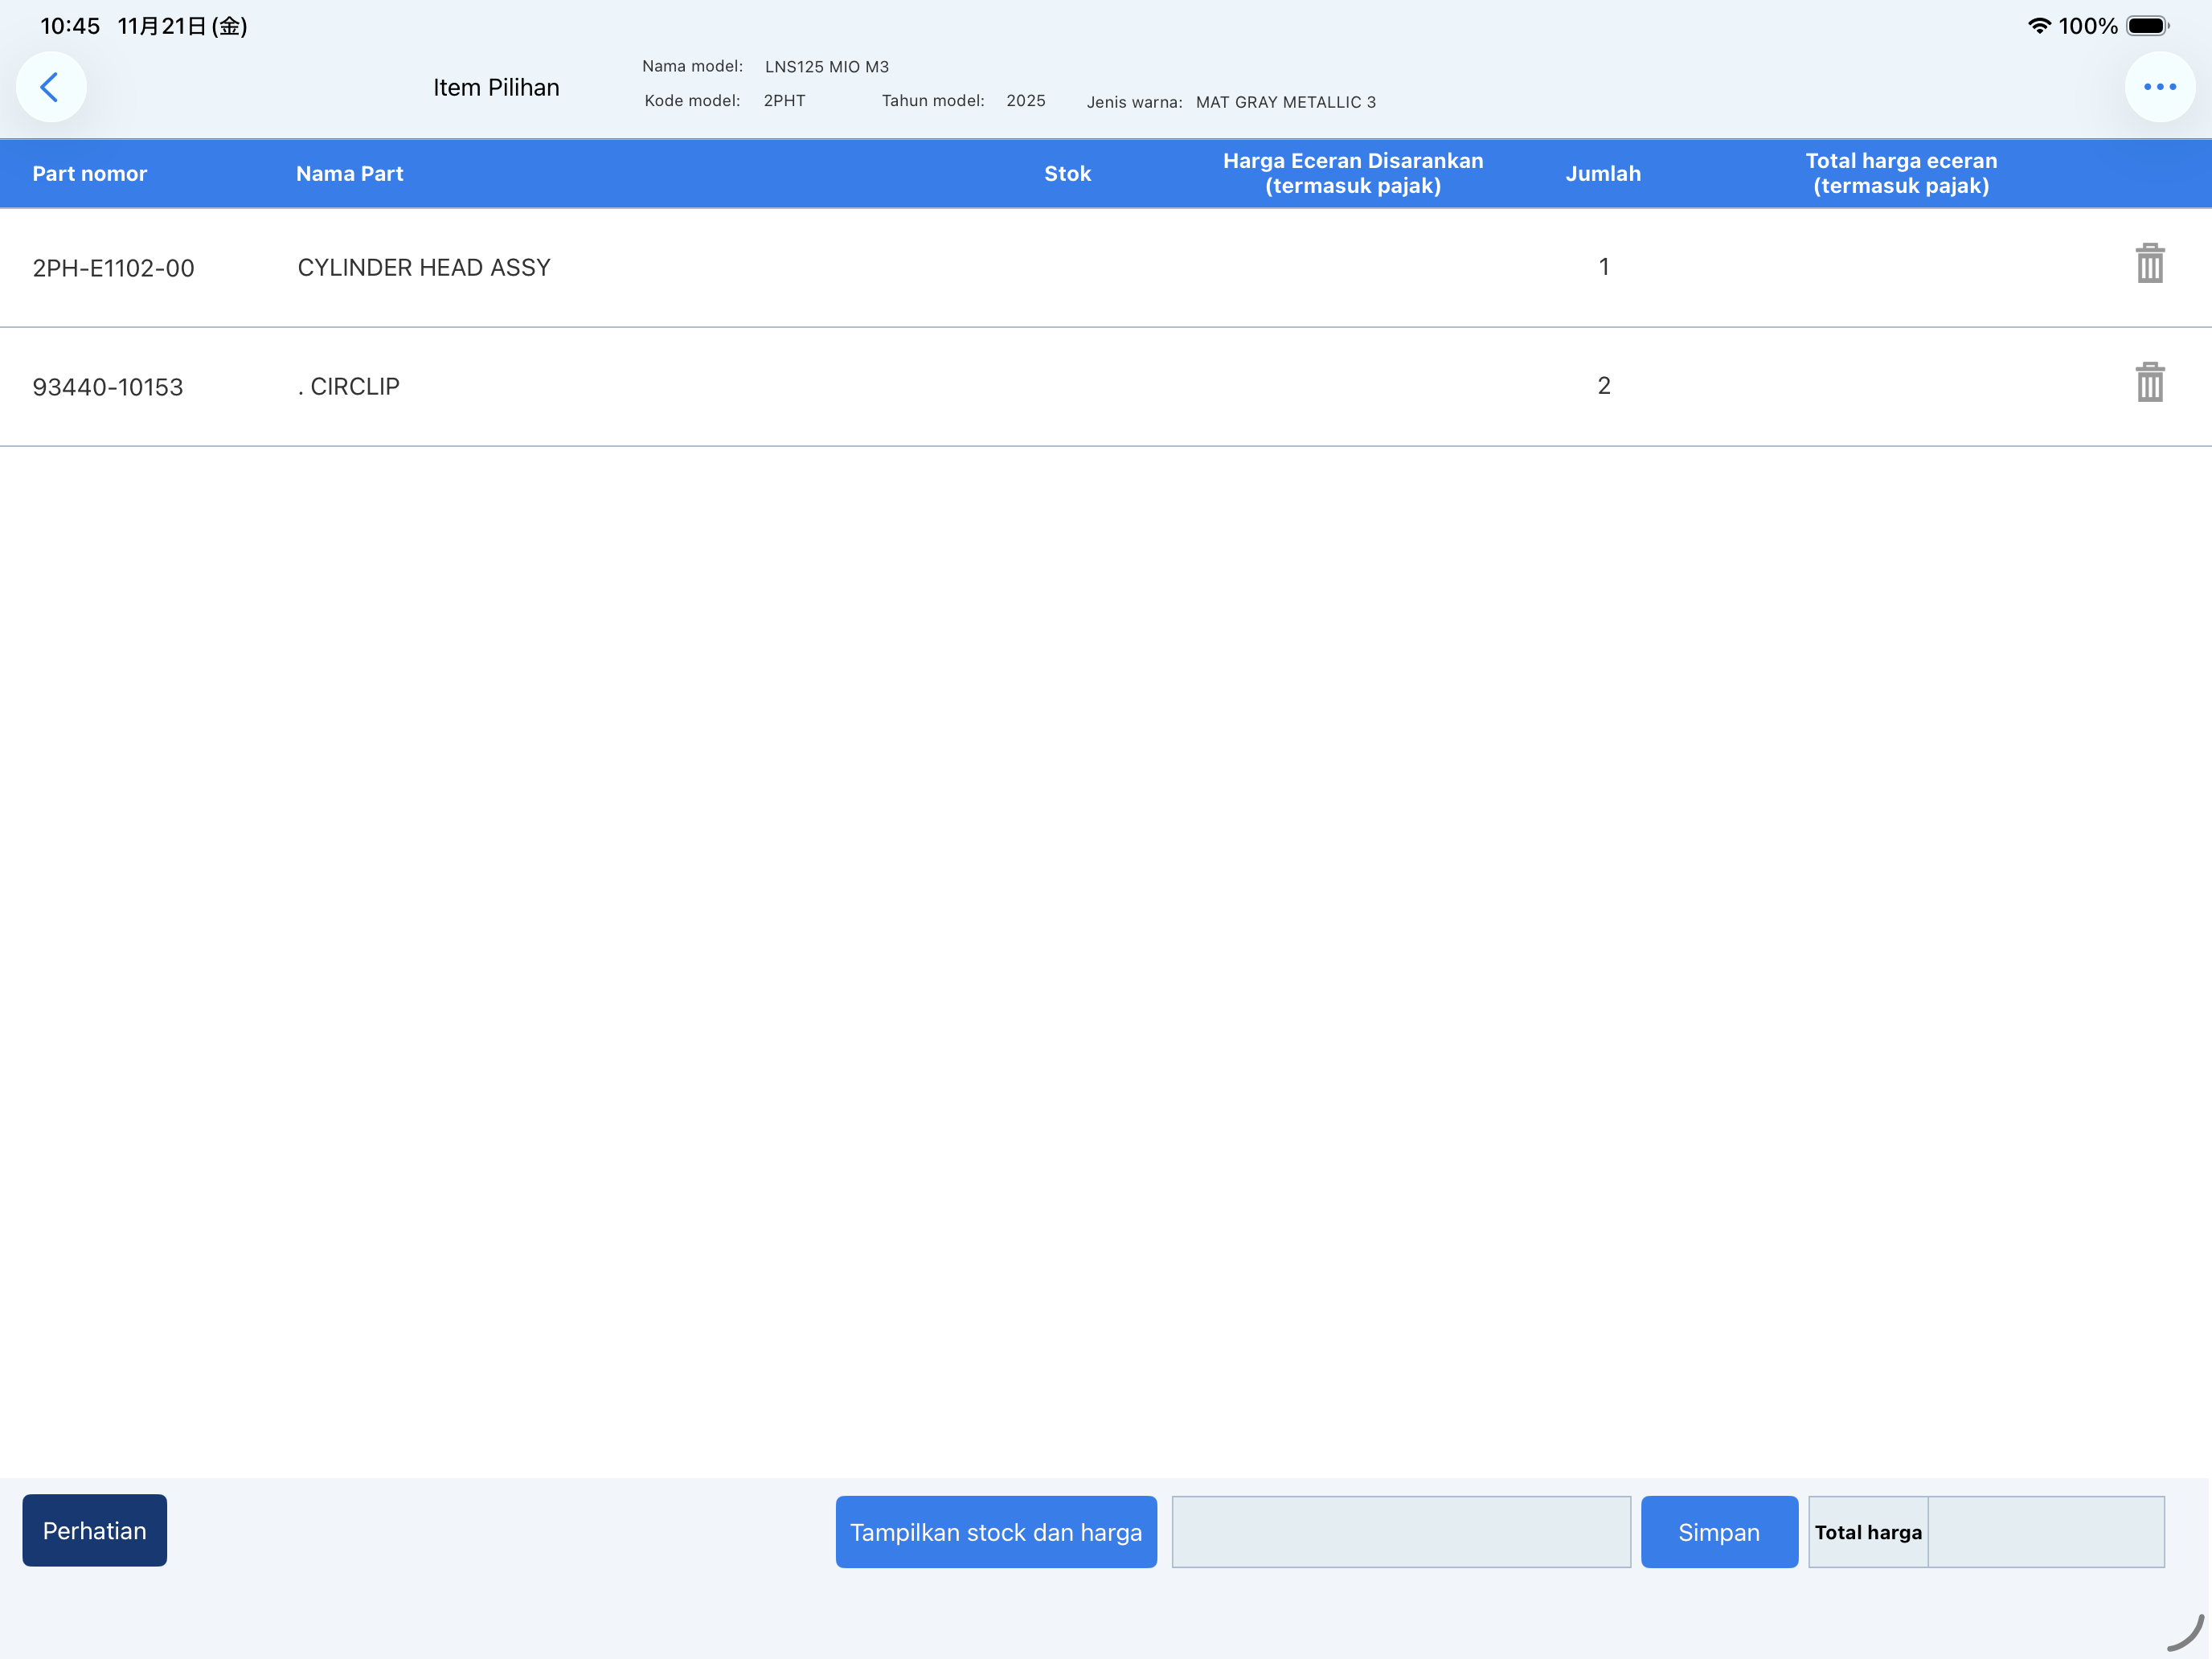Image resolution: width=2212 pixels, height=1659 pixels.
Task: Click the Jumlah column header
Action: pyautogui.click(x=1603, y=174)
